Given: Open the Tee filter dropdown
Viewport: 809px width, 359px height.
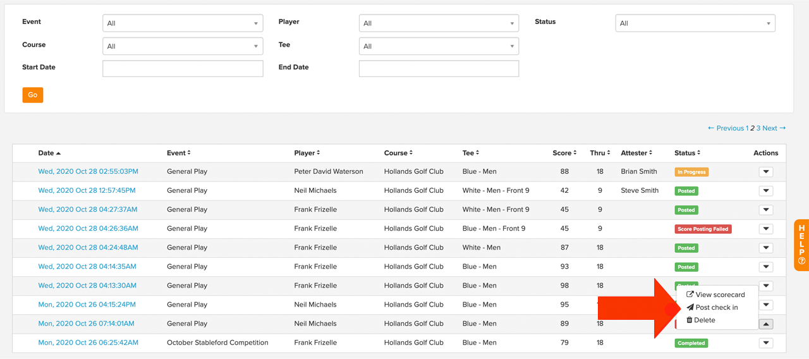Looking at the screenshot, I should pos(439,46).
